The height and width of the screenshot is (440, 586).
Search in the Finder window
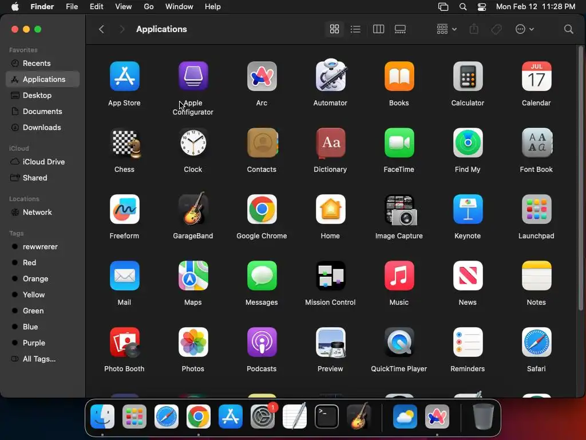click(x=568, y=29)
